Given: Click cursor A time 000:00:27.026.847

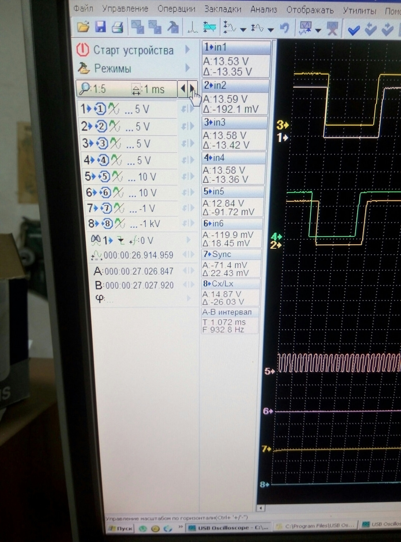Looking at the screenshot, I should point(139,271).
